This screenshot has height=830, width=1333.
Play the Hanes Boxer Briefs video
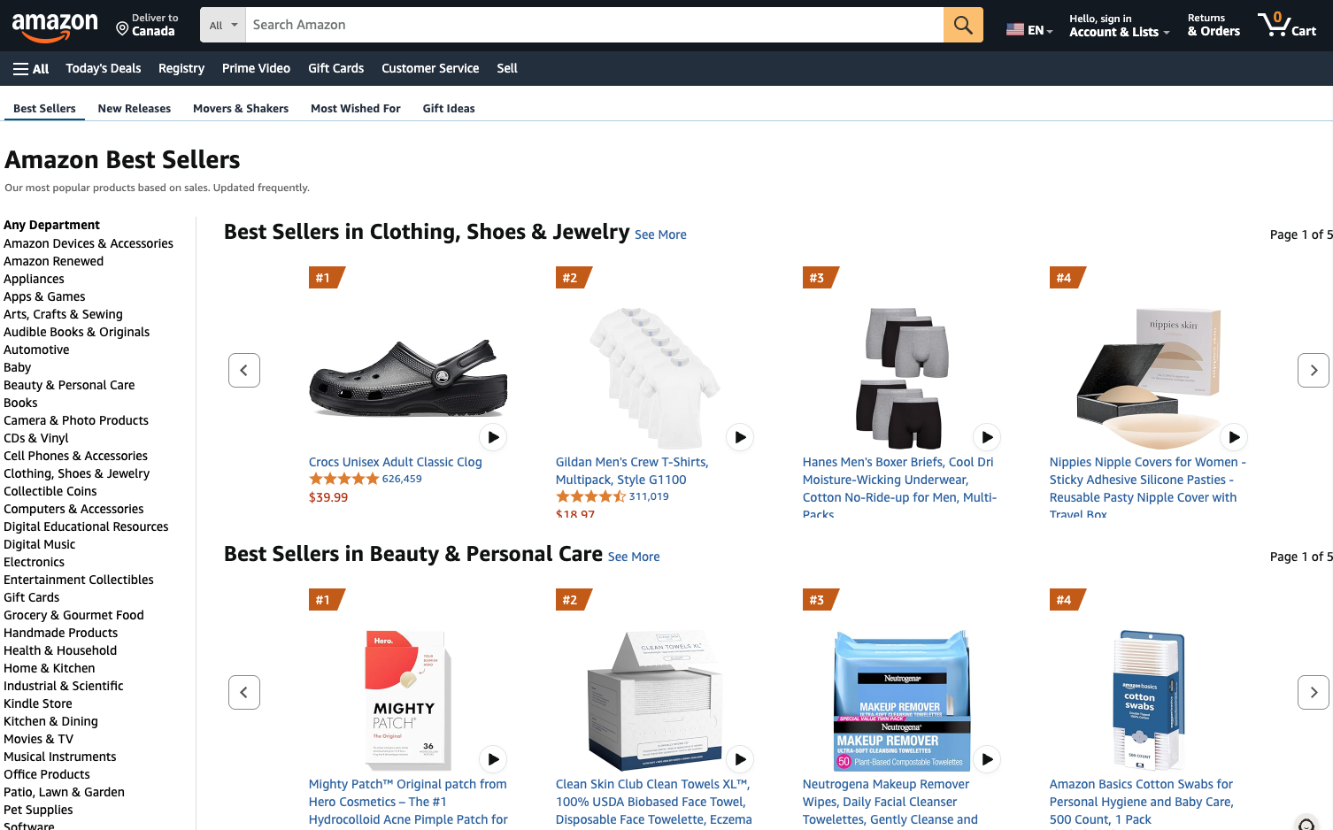[987, 436]
